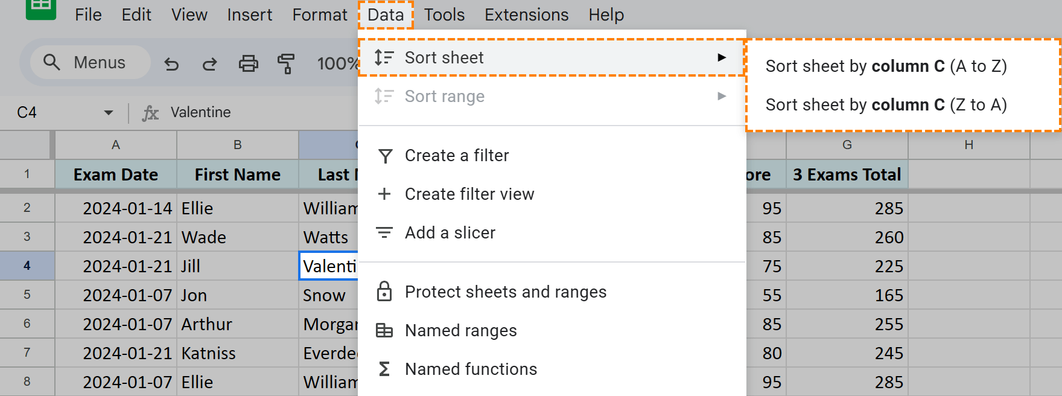This screenshot has width=1062, height=396.
Task: Click the paint format roller icon
Action: tap(286, 63)
